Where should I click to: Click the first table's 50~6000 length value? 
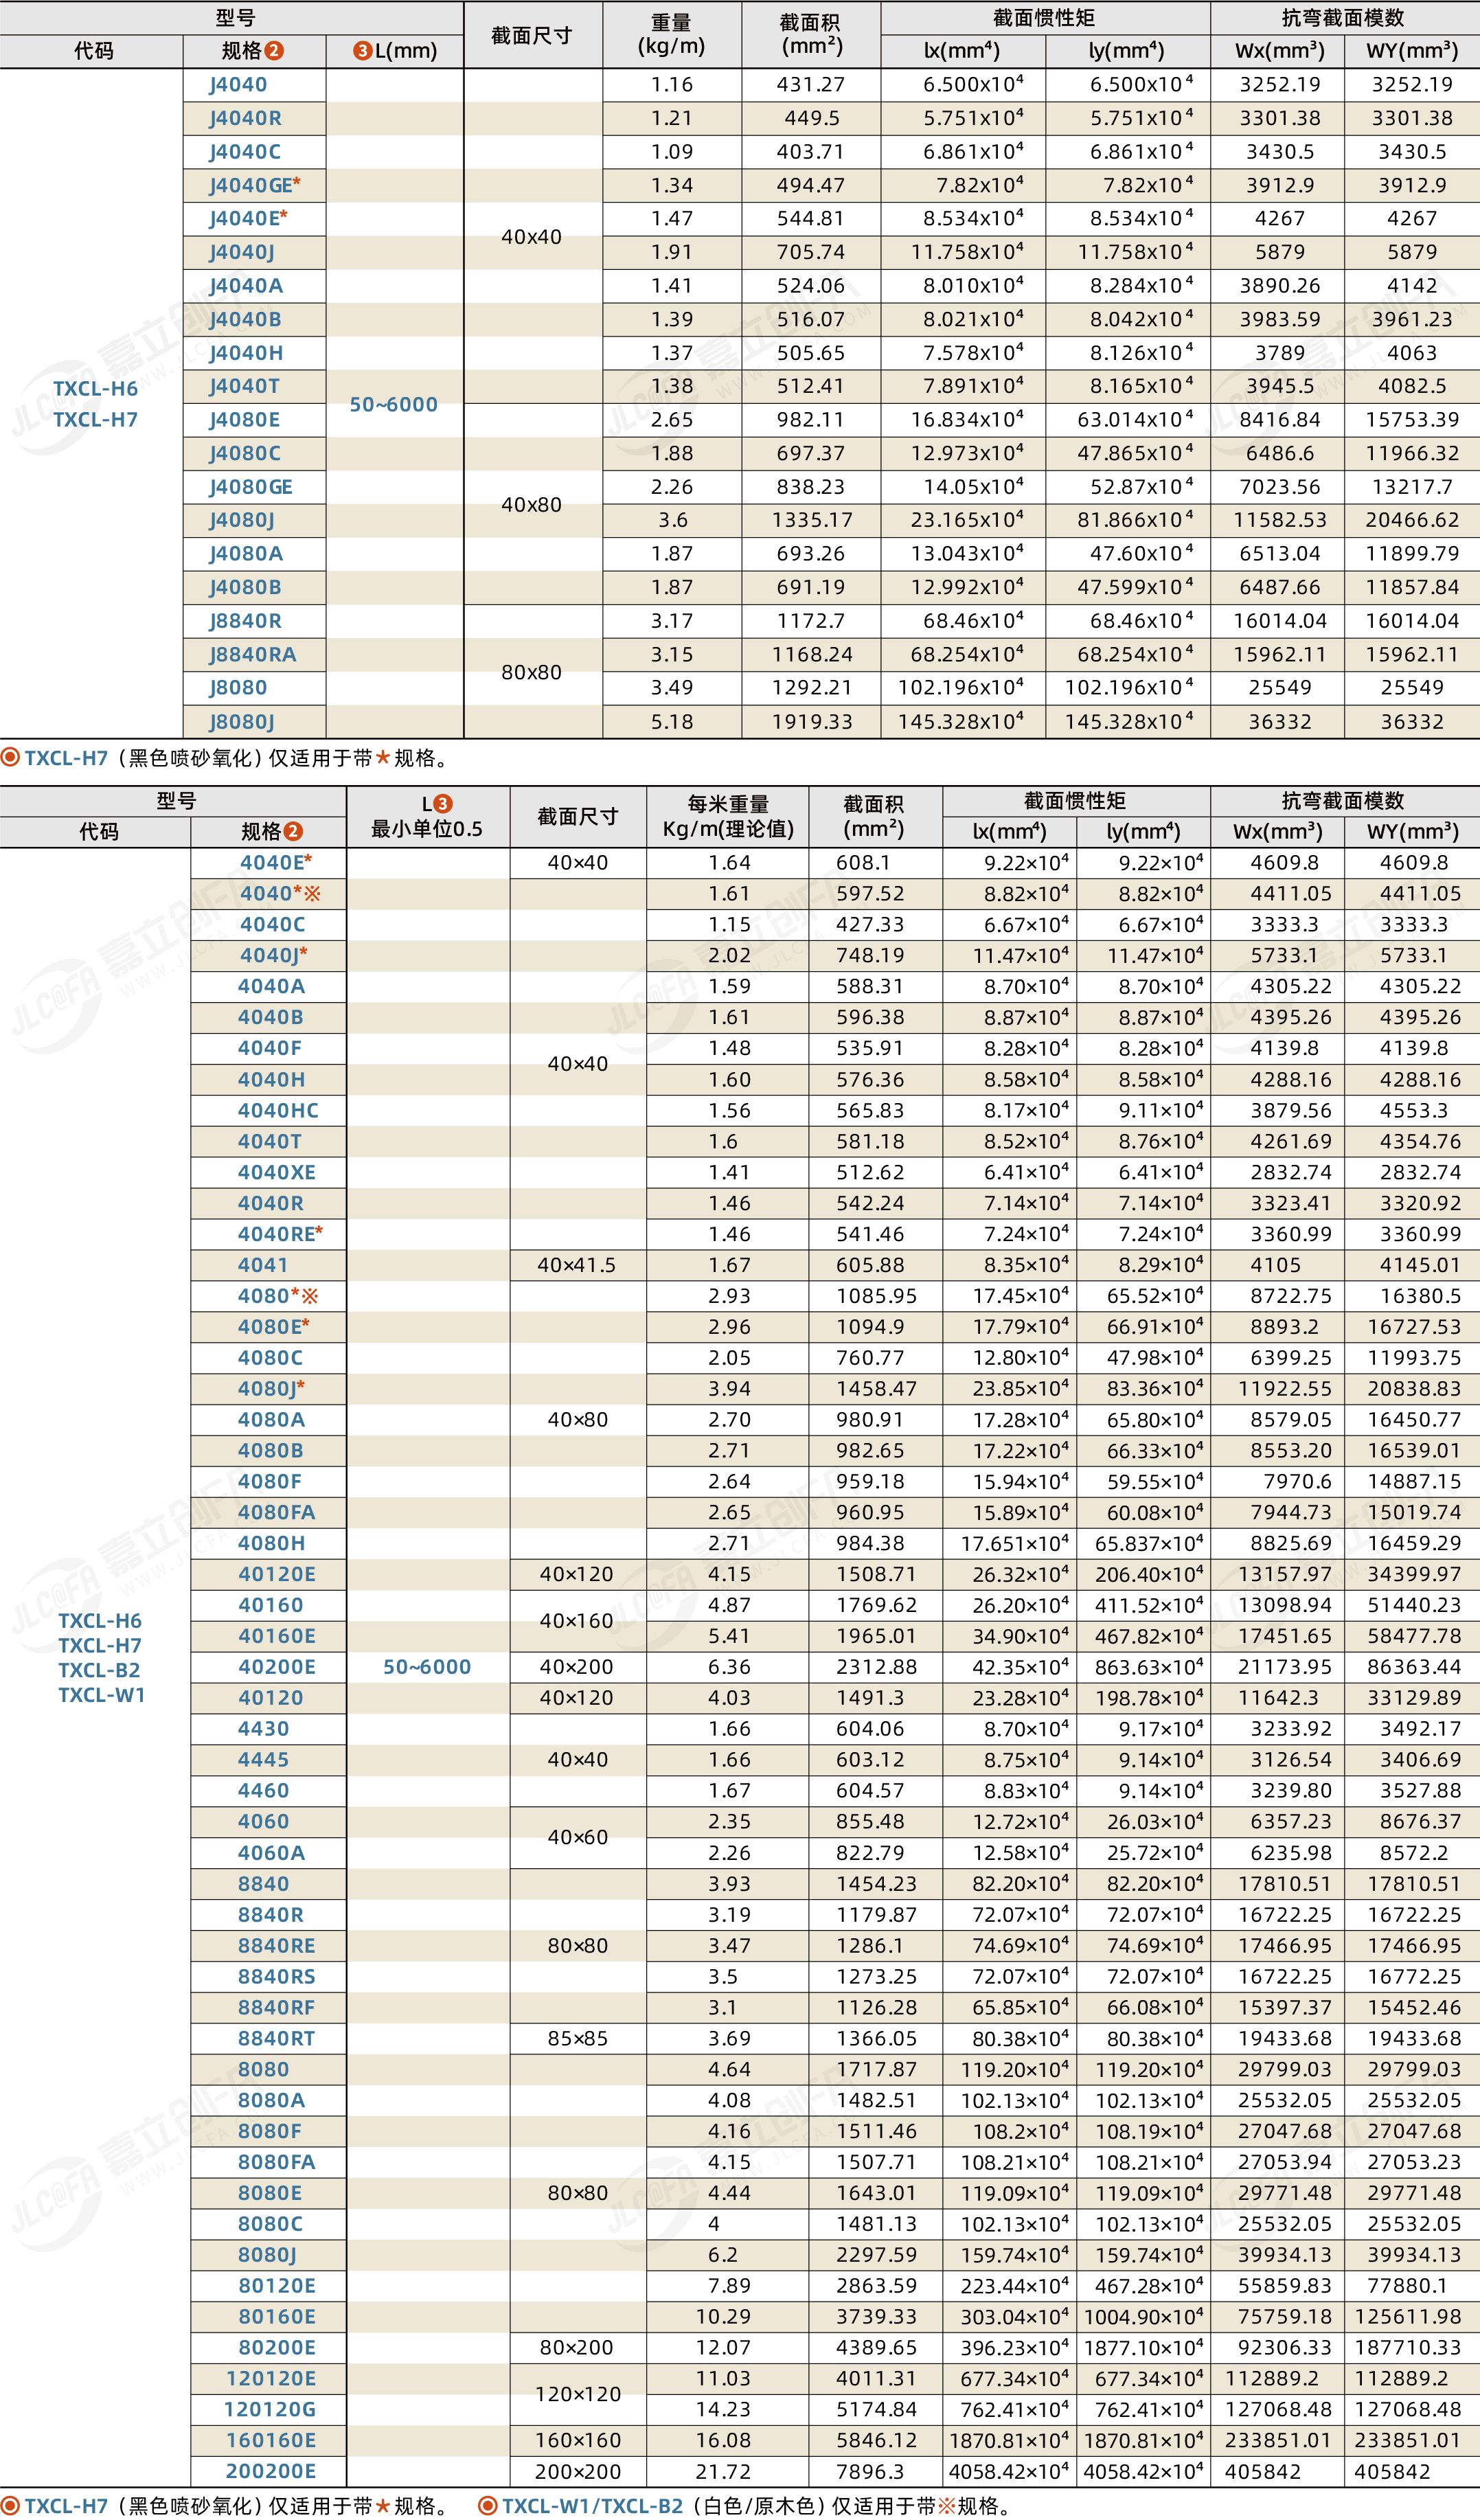(393, 404)
